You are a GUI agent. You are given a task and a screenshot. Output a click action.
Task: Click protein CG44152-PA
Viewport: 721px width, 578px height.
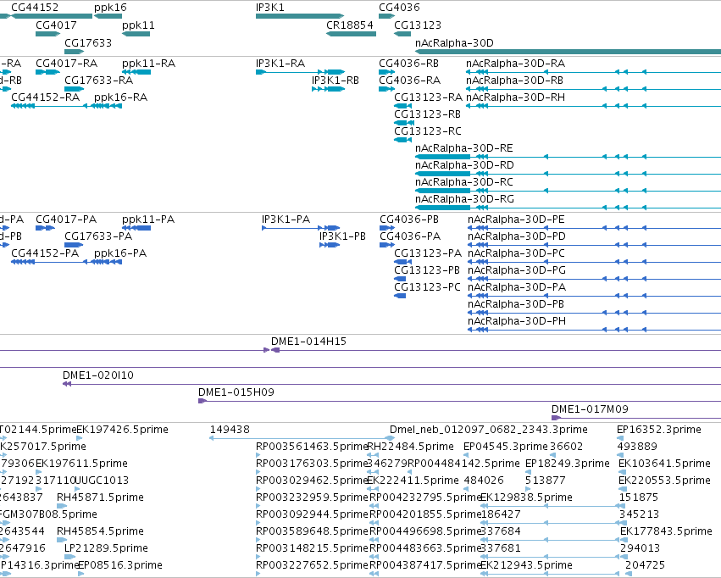(45, 253)
